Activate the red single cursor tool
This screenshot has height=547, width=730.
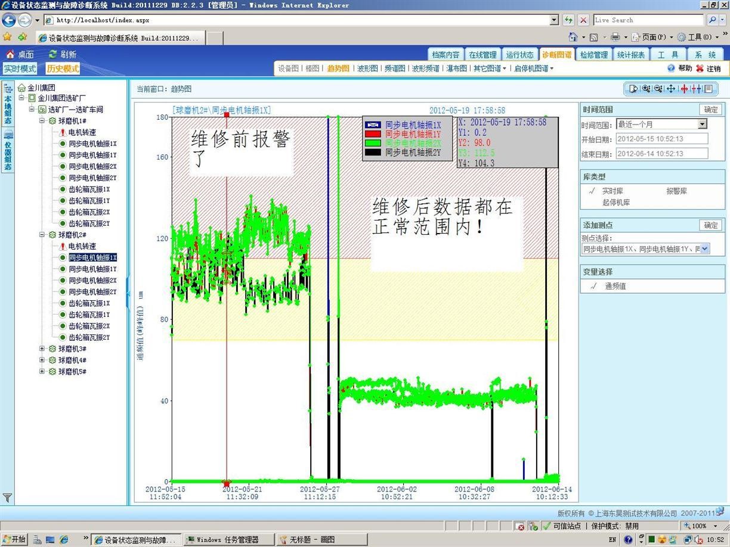(x=683, y=89)
